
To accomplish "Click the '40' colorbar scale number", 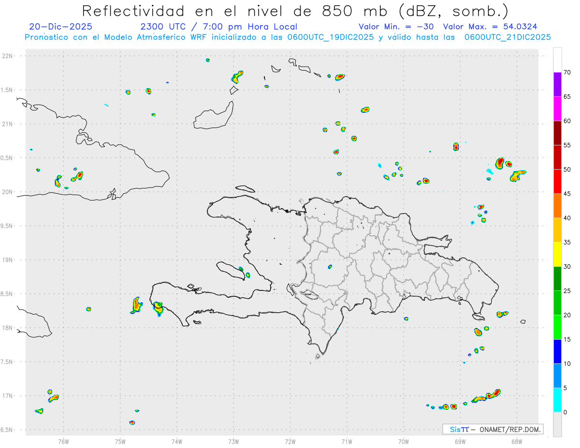I will (x=567, y=218).
